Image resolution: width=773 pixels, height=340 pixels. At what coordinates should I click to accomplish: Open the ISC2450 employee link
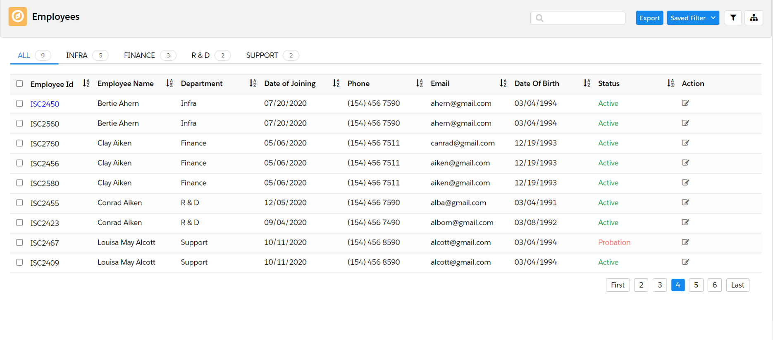pyautogui.click(x=45, y=104)
